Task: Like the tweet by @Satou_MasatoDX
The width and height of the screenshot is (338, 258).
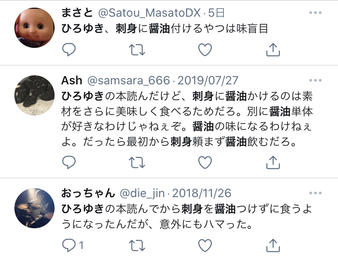Action: coord(205,50)
